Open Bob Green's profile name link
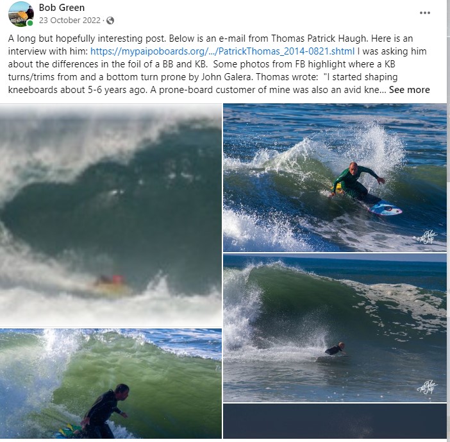The height and width of the screenshot is (442, 450). pyautogui.click(x=62, y=8)
